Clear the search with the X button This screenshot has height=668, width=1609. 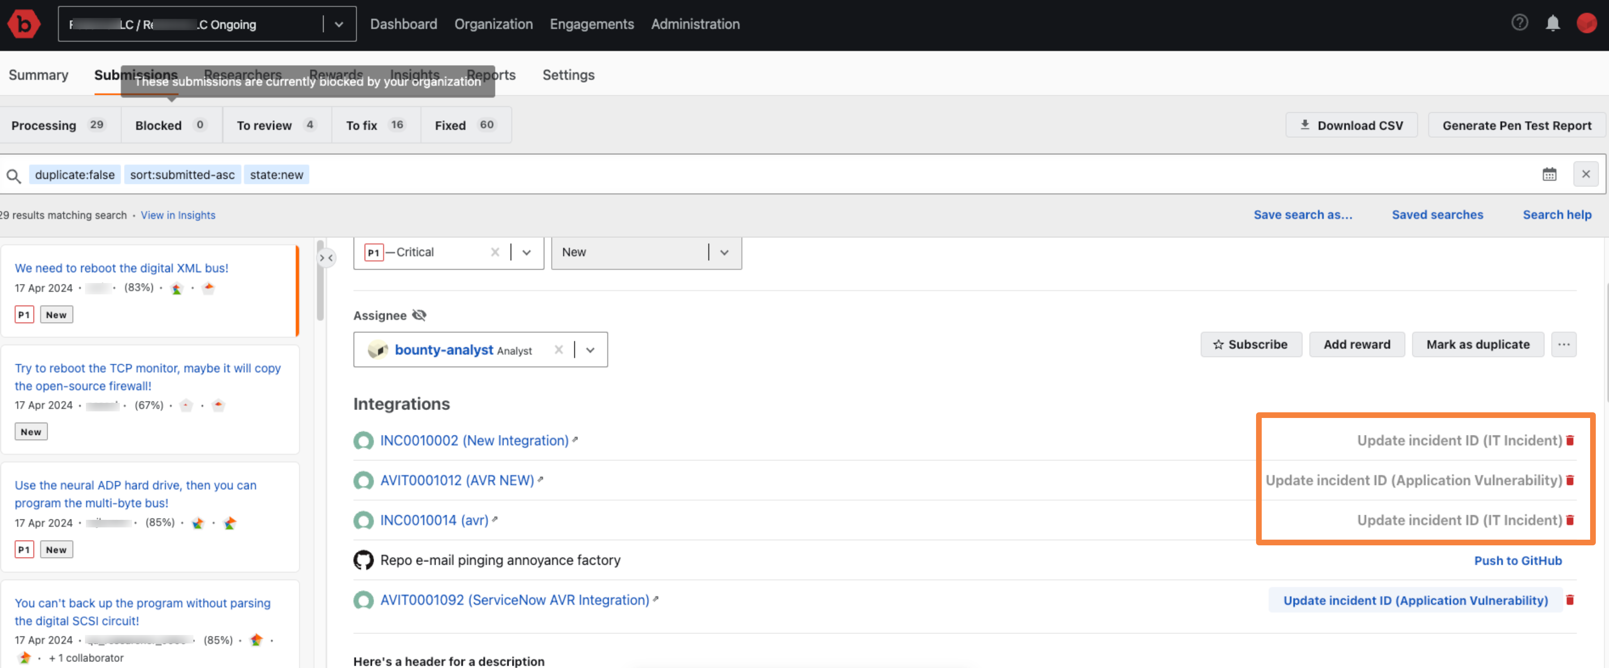click(1585, 174)
